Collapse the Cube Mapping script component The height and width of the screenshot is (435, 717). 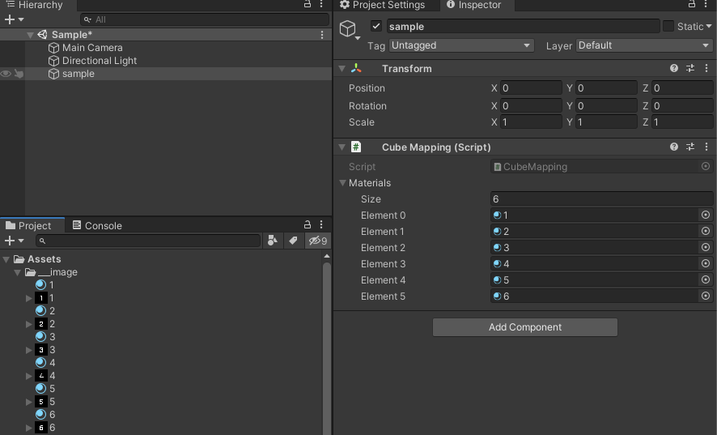[x=342, y=147]
